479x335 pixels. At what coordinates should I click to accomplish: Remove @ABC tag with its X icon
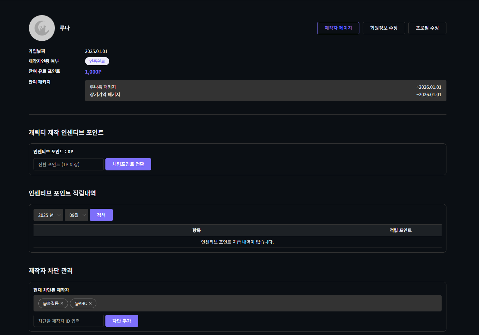point(90,303)
